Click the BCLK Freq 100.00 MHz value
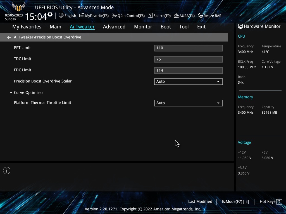286x214 pixels. (247, 67)
